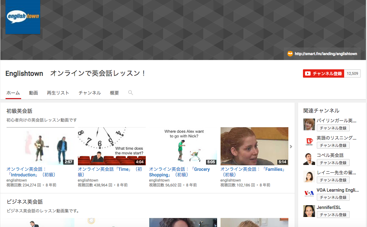The width and height of the screenshot is (367, 227).
Task: Switch to the チャンネル tab
Action: click(x=90, y=93)
